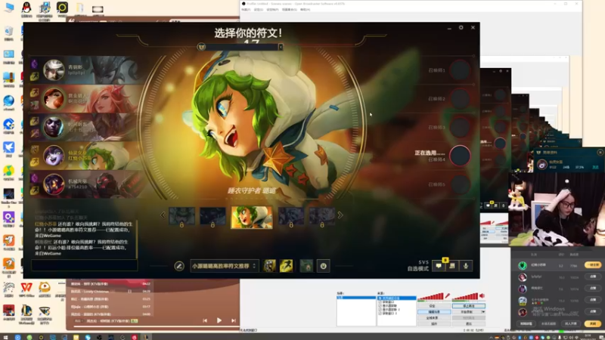Select the Lonely Christmas song row

coord(110,292)
